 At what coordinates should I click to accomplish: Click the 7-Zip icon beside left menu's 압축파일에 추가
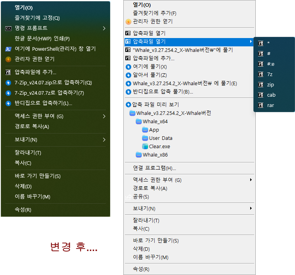(x=8, y=72)
